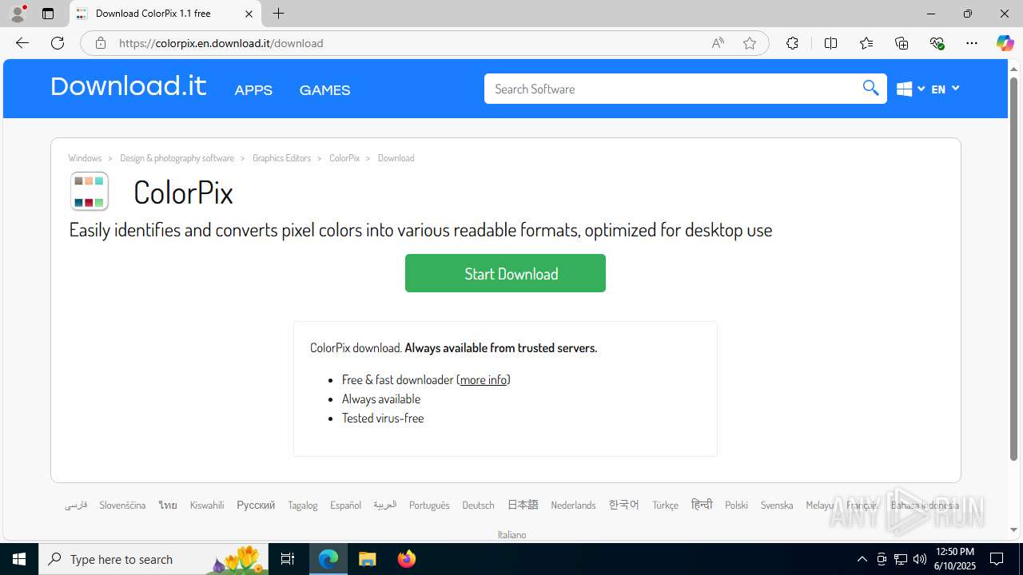Open the Windows Start menu

click(x=19, y=559)
